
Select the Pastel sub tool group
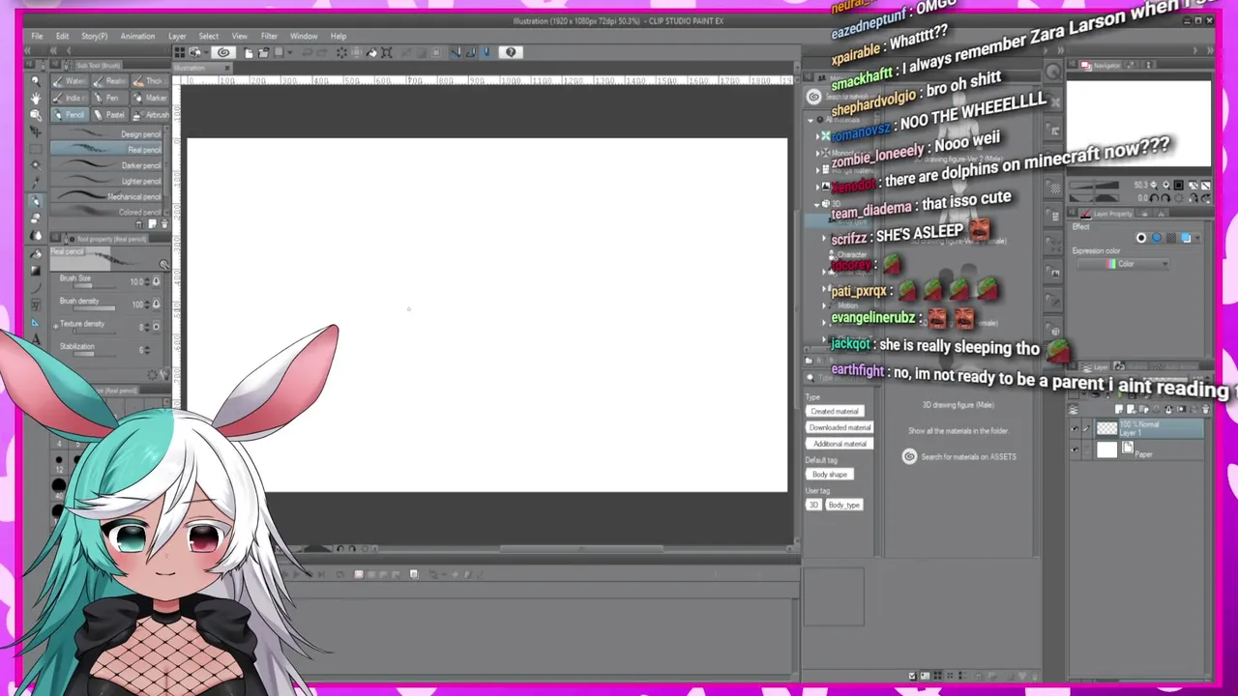point(108,114)
